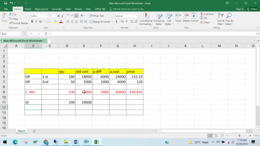Screen dimensions: 260x146
Task: Open the General number format dropdown
Action: tap(136, 16)
